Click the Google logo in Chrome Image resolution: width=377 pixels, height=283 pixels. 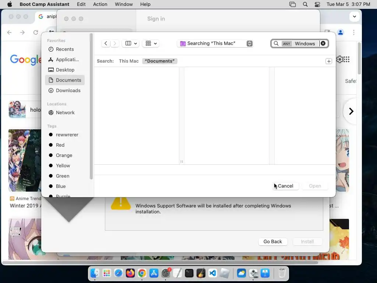26,60
